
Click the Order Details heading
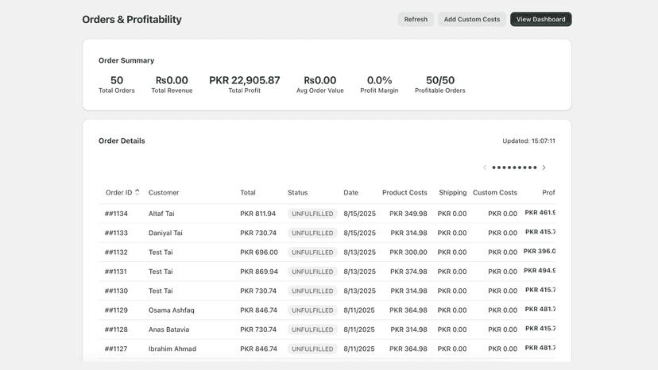pos(122,141)
